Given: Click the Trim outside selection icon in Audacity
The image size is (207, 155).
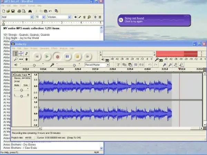Looking at the screenshot, I should [x=136, y=65].
